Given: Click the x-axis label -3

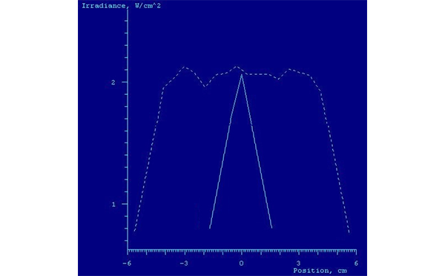Looking at the screenshot, I should [x=184, y=263].
